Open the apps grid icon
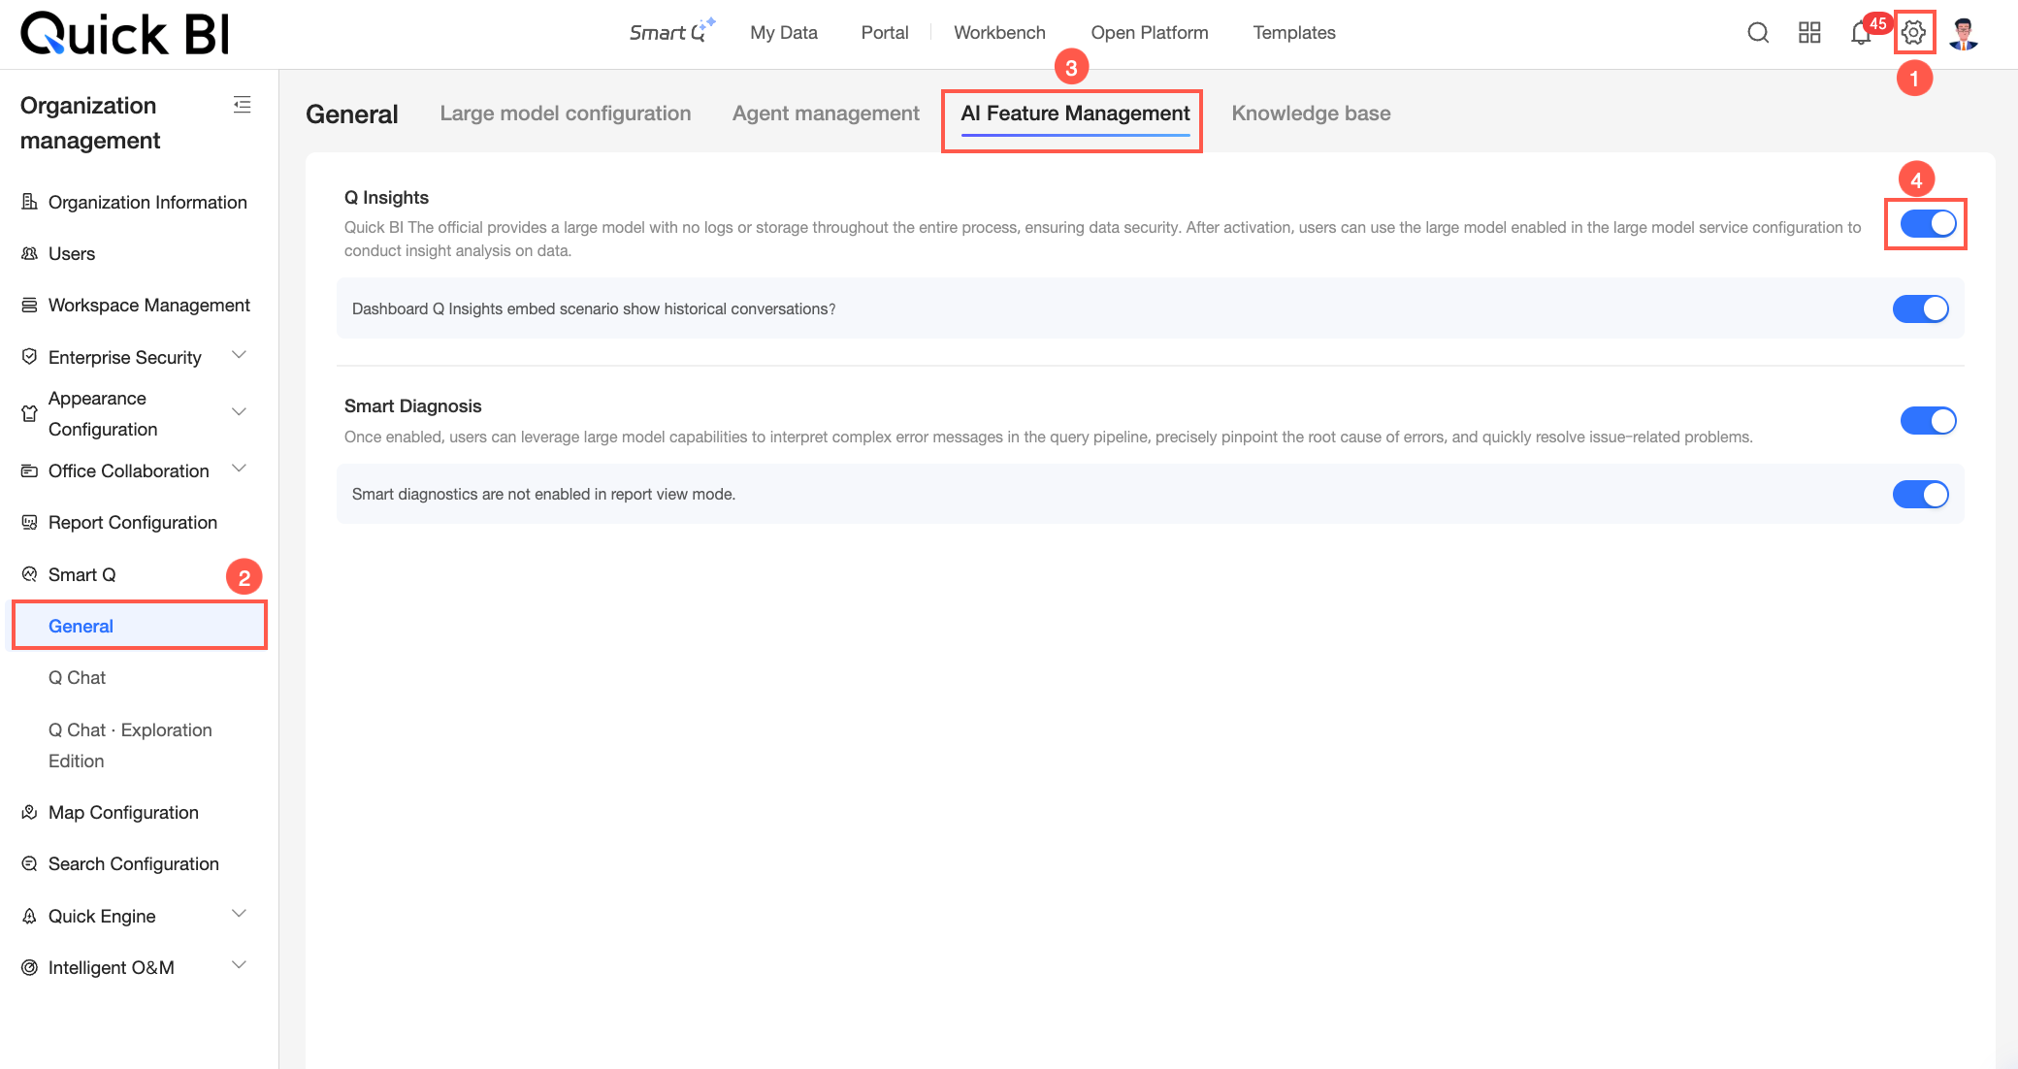The width and height of the screenshot is (2018, 1069). pos(1809,33)
